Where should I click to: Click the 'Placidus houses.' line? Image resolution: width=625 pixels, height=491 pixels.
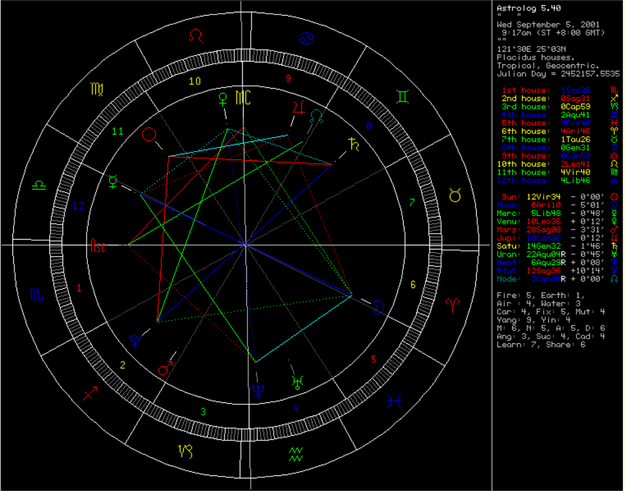[x=536, y=57]
